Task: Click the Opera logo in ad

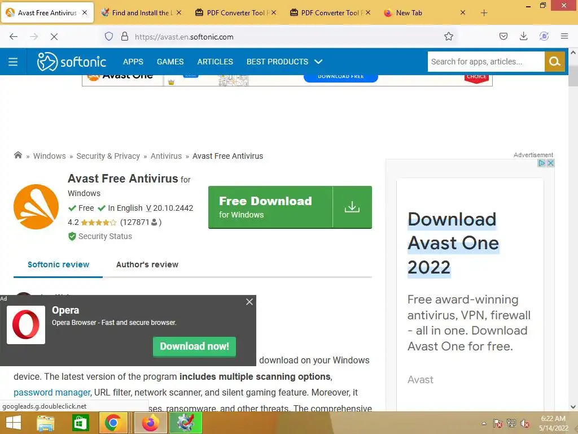Action: click(26, 325)
